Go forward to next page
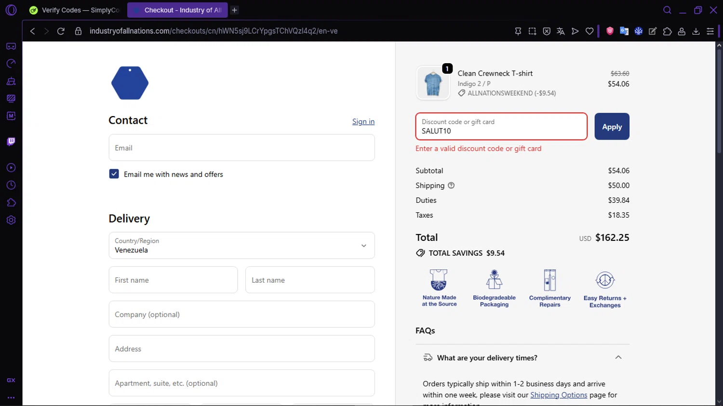723x406 pixels. pos(46,31)
